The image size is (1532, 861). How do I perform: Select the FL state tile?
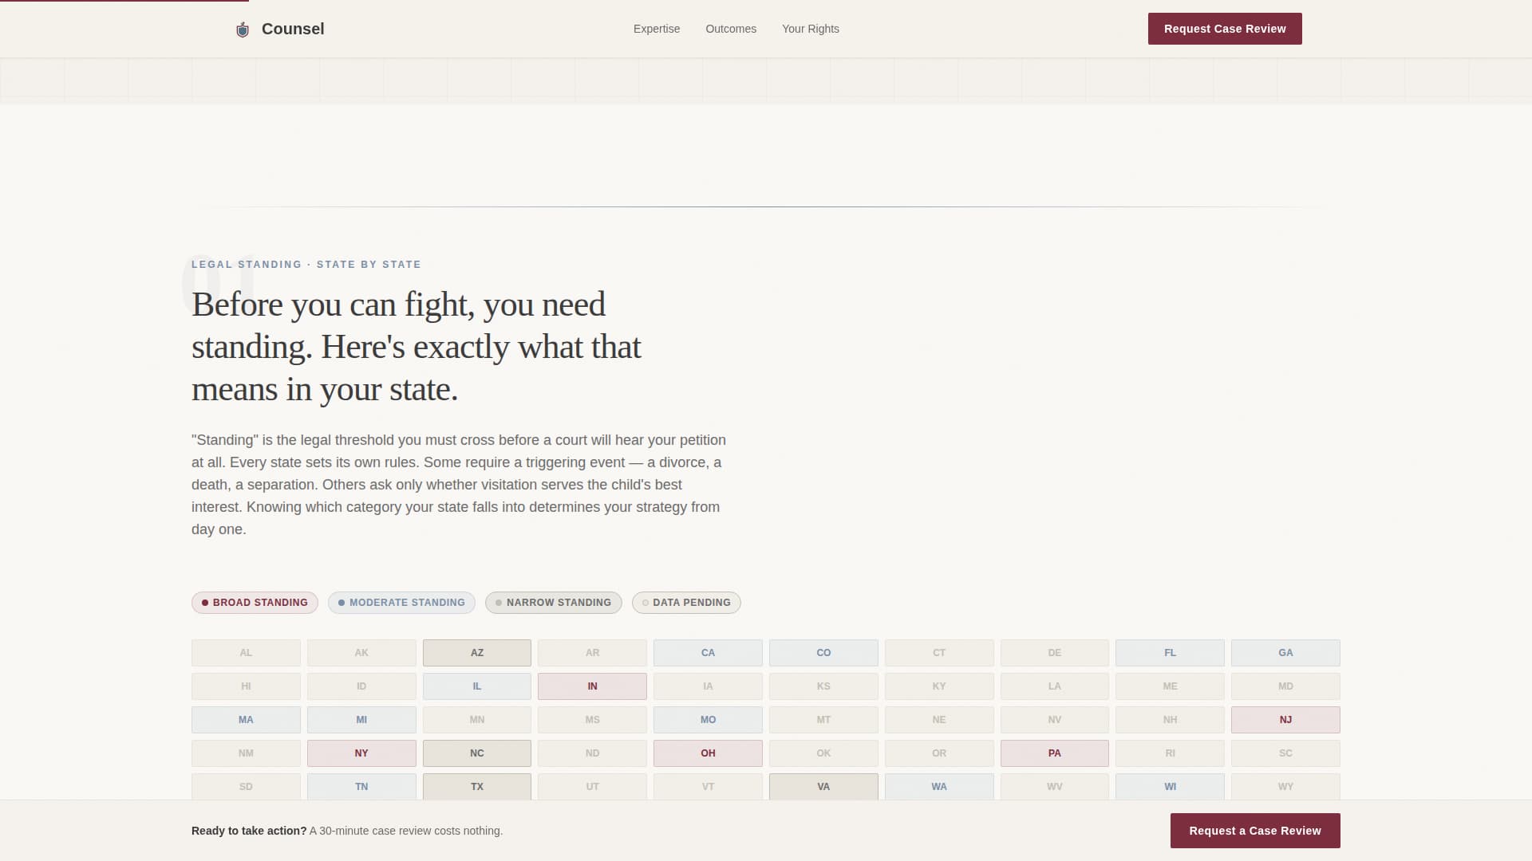pyautogui.click(x=1170, y=652)
